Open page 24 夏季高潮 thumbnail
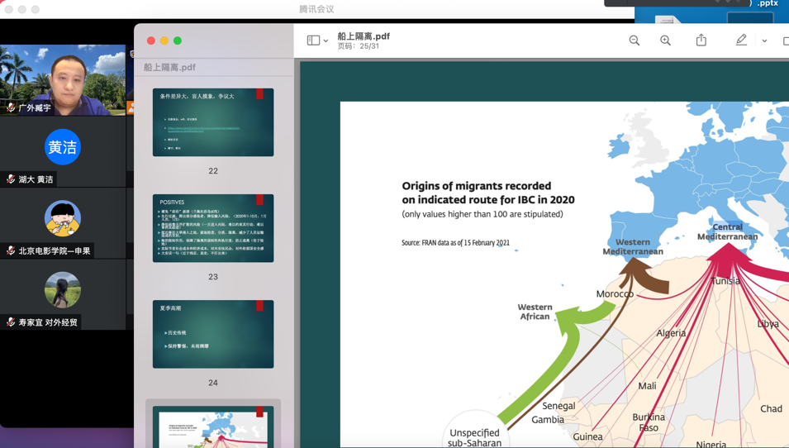This screenshot has height=448, width=789. click(x=213, y=334)
